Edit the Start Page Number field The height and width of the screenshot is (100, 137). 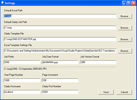click(22, 80)
